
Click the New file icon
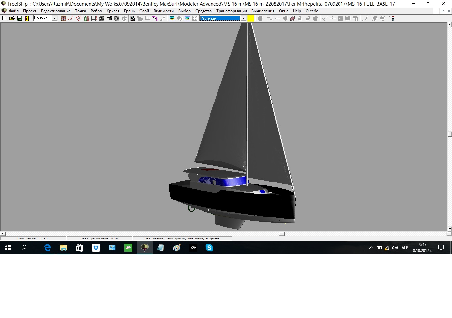point(4,18)
